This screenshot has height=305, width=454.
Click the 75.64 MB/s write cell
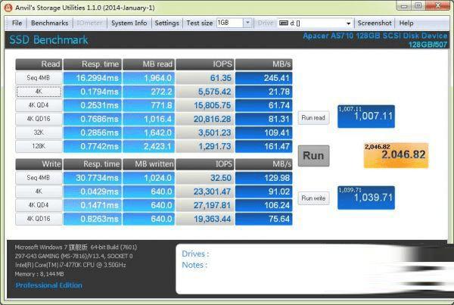click(x=264, y=219)
